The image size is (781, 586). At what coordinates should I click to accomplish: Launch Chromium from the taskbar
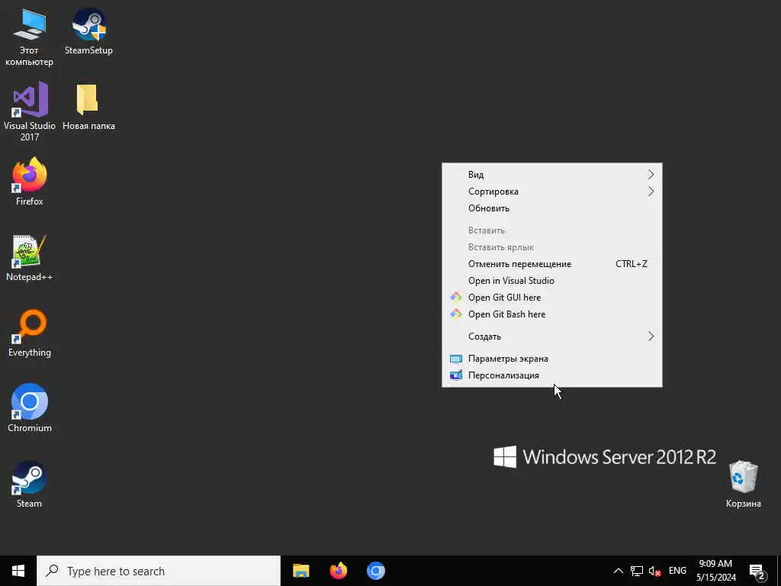tap(376, 571)
